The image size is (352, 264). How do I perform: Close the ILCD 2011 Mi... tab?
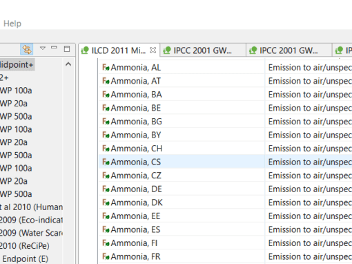tap(153, 50)
